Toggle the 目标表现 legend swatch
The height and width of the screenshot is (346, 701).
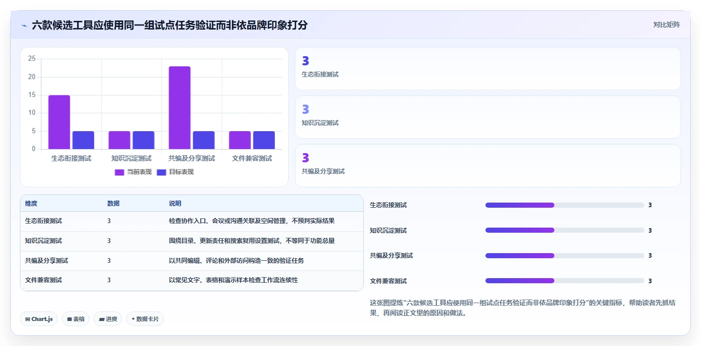pos(161,172)
